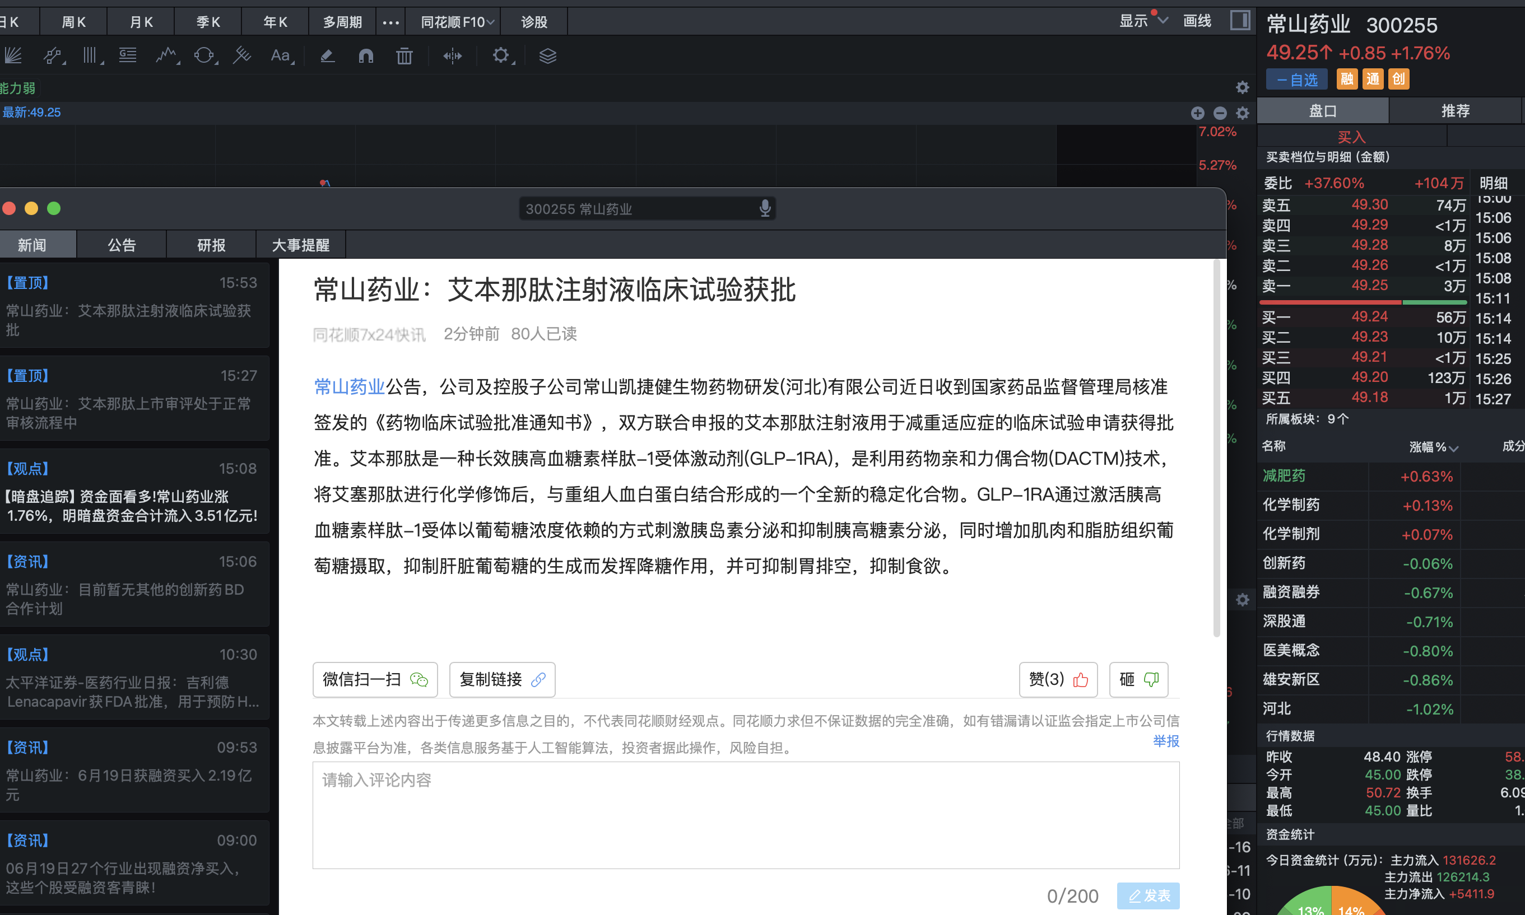The width and height of the screenshot is (1525, 915).
Task: Sort sectors by 涨幅% dropdown arrow
Action: click(x=1454, y=448)
